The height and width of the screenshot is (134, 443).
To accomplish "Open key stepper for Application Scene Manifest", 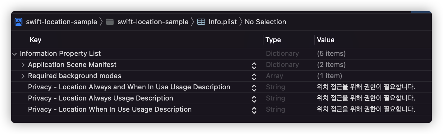I will 254,65.
